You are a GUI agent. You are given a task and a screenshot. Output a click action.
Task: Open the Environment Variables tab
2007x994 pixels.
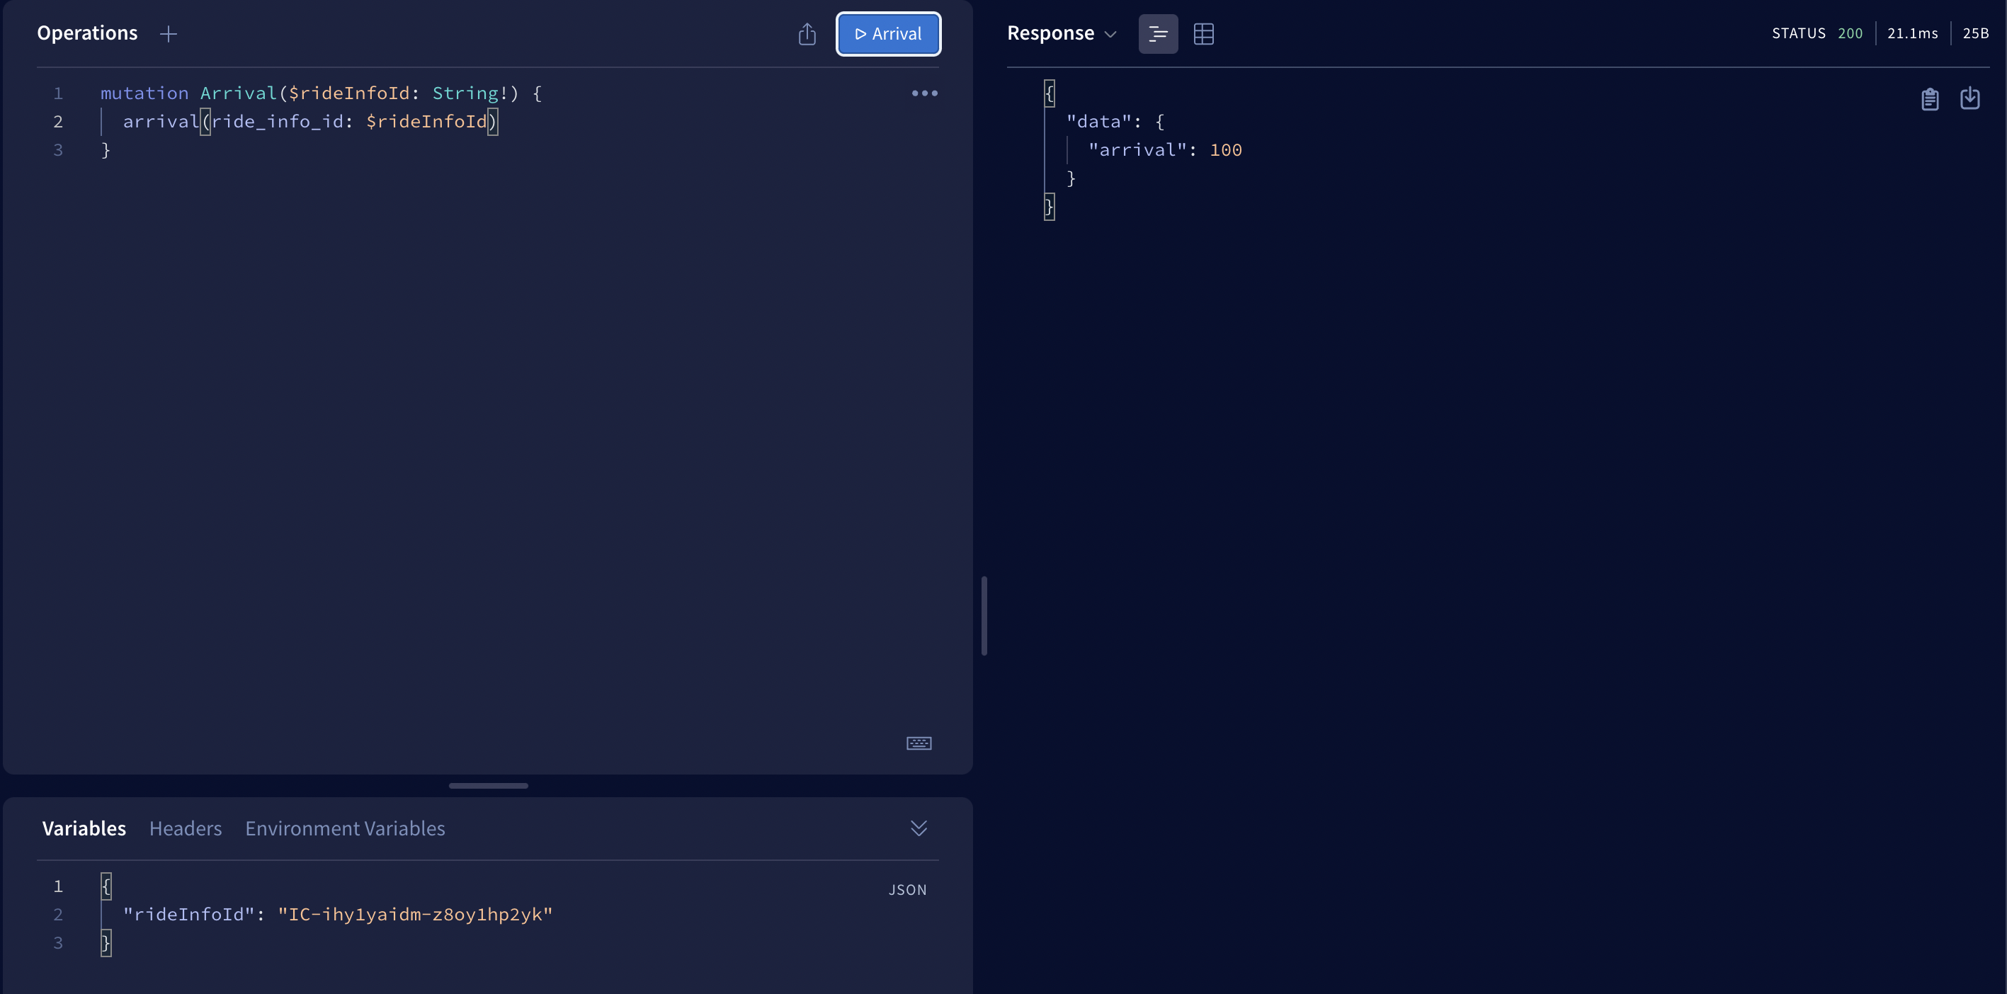(344, 828)
